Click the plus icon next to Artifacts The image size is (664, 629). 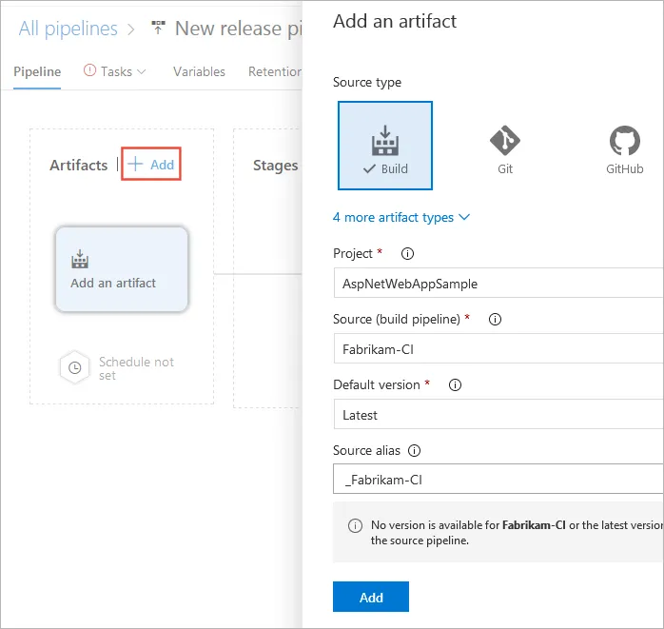[x=135, y=165]
